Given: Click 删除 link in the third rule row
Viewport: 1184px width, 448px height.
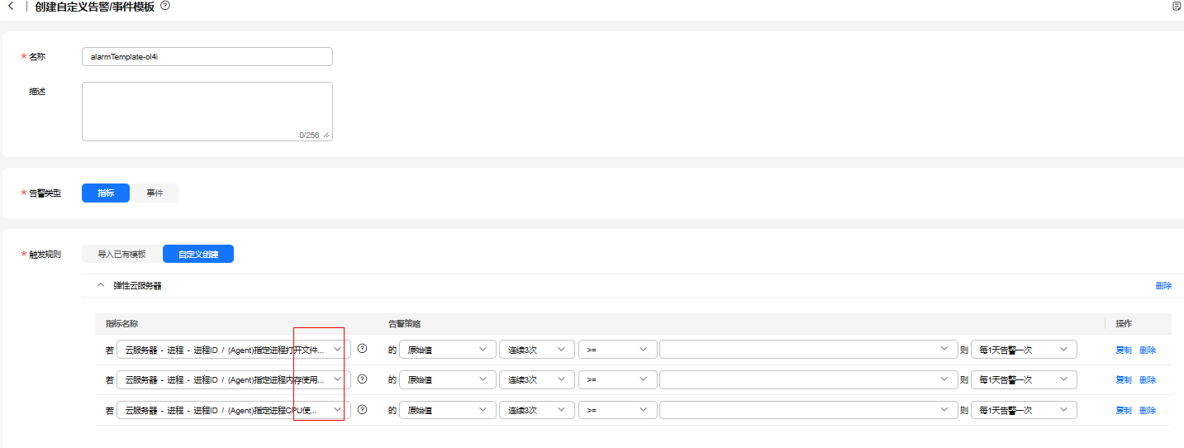Looking at the screenshot, I should [1148, 410].
